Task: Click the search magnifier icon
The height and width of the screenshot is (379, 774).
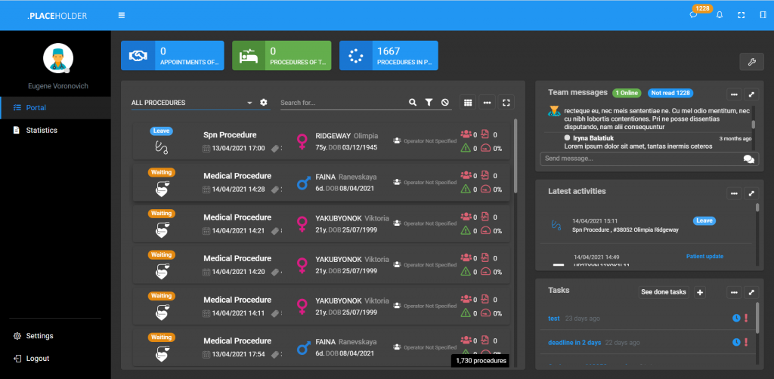Action: (412, 103)
